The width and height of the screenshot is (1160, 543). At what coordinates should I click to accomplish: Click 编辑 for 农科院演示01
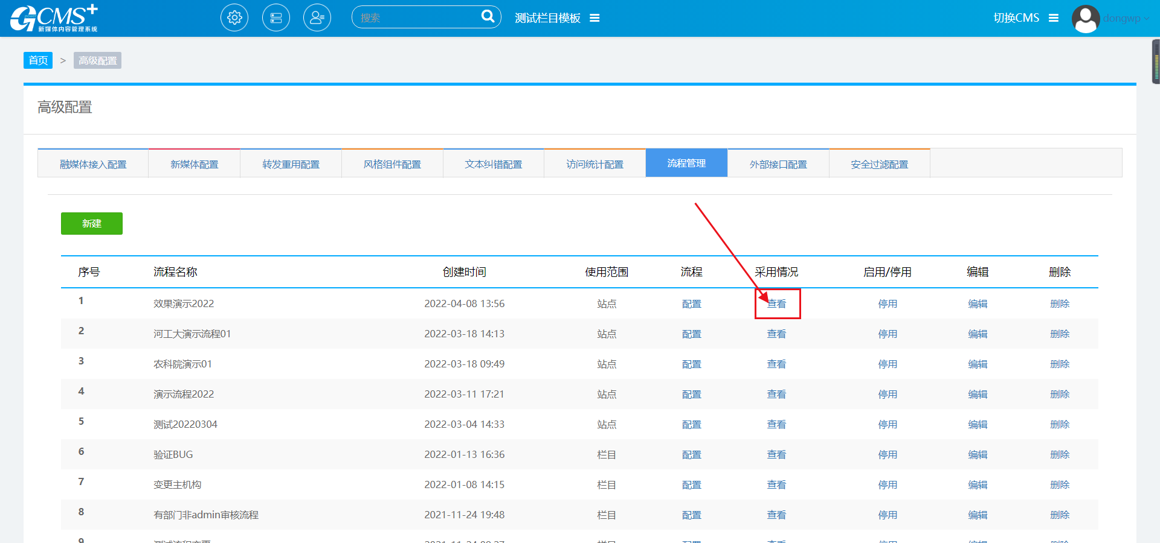coord(977,364)
